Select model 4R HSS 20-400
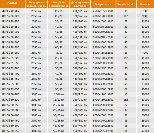154x133 pixels. coord(10,32)
